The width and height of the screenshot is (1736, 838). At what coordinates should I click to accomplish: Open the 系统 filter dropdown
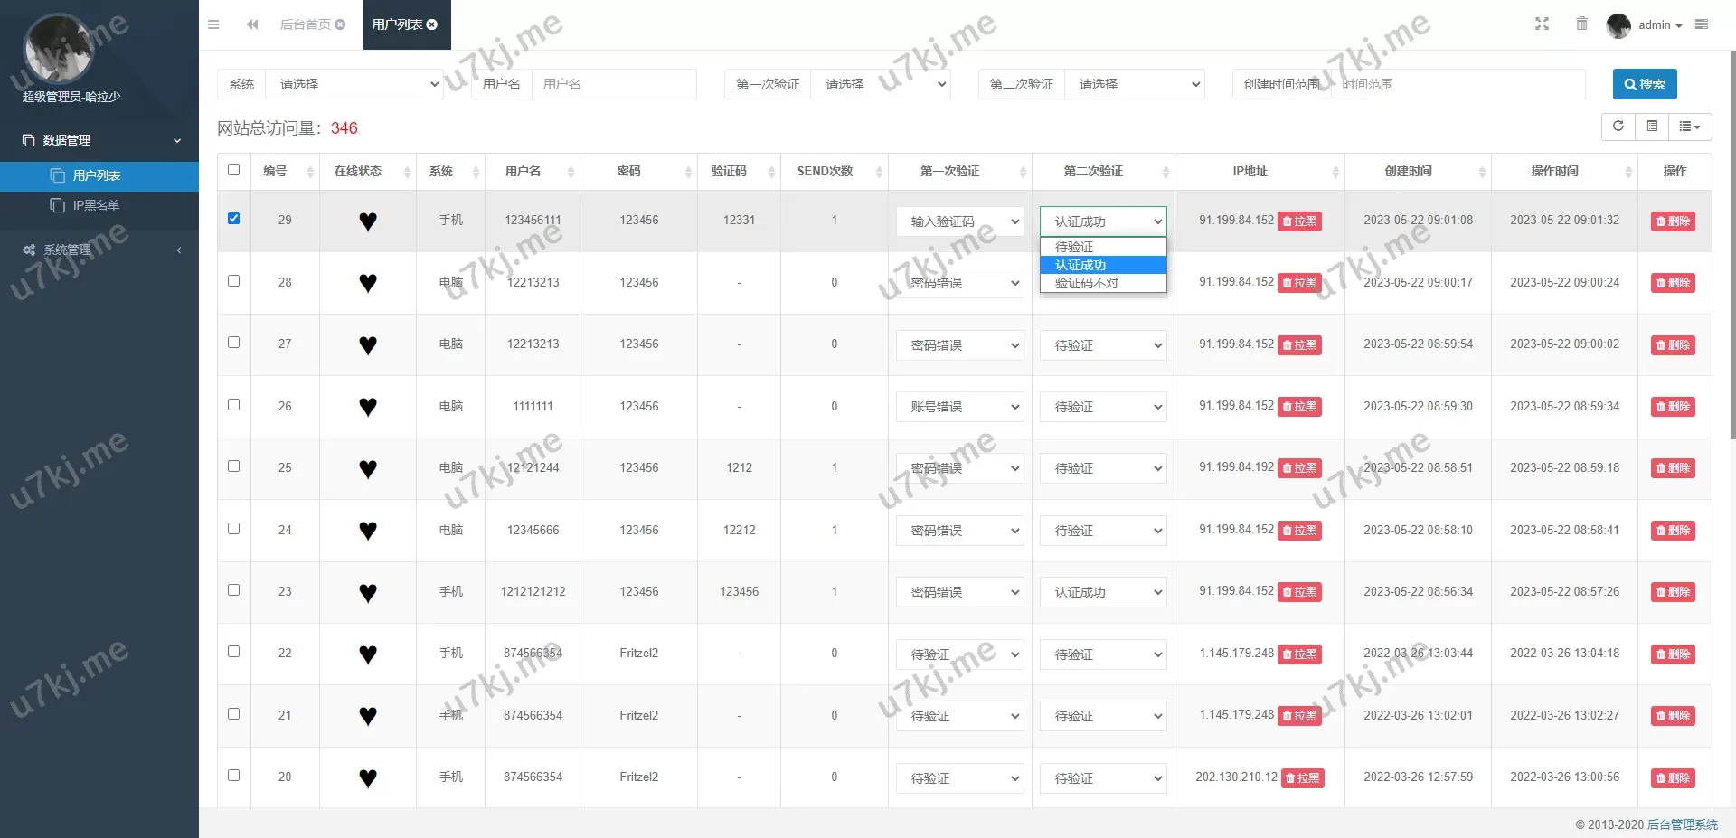357,84
